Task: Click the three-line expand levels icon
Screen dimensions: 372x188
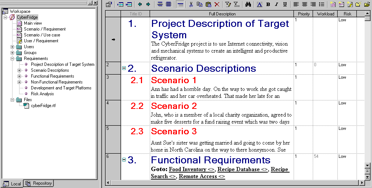Action: point(160,4)
